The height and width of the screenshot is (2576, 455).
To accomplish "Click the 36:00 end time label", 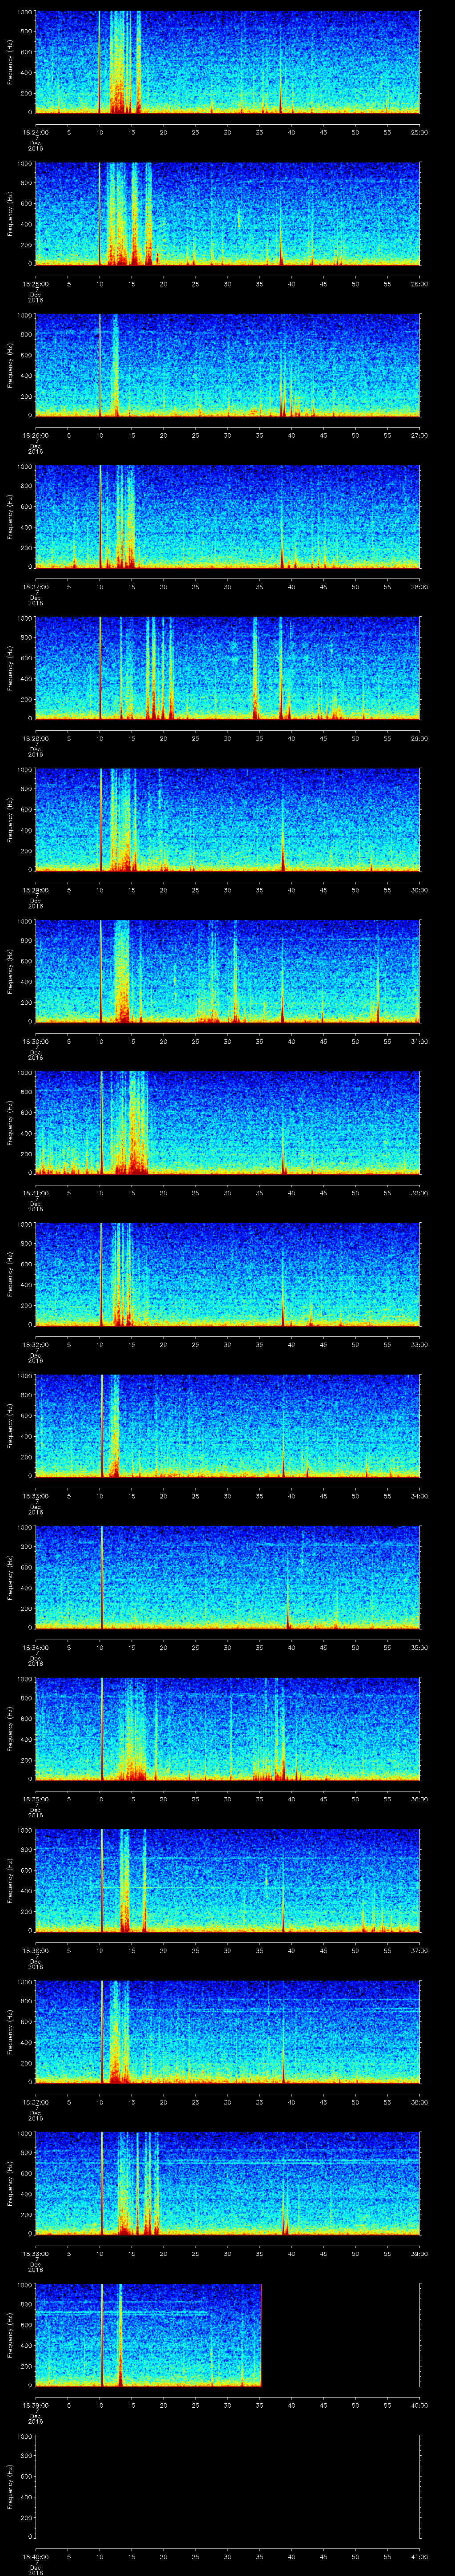I will click(x=420, y=1799).
